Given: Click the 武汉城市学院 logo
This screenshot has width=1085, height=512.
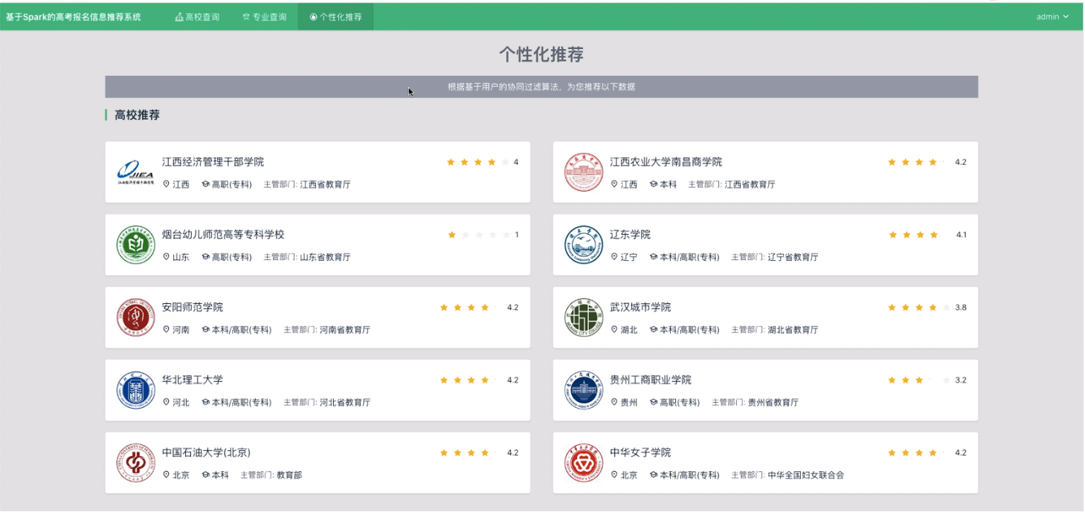Looking at the screenshot, I should [x=584, y=317].
